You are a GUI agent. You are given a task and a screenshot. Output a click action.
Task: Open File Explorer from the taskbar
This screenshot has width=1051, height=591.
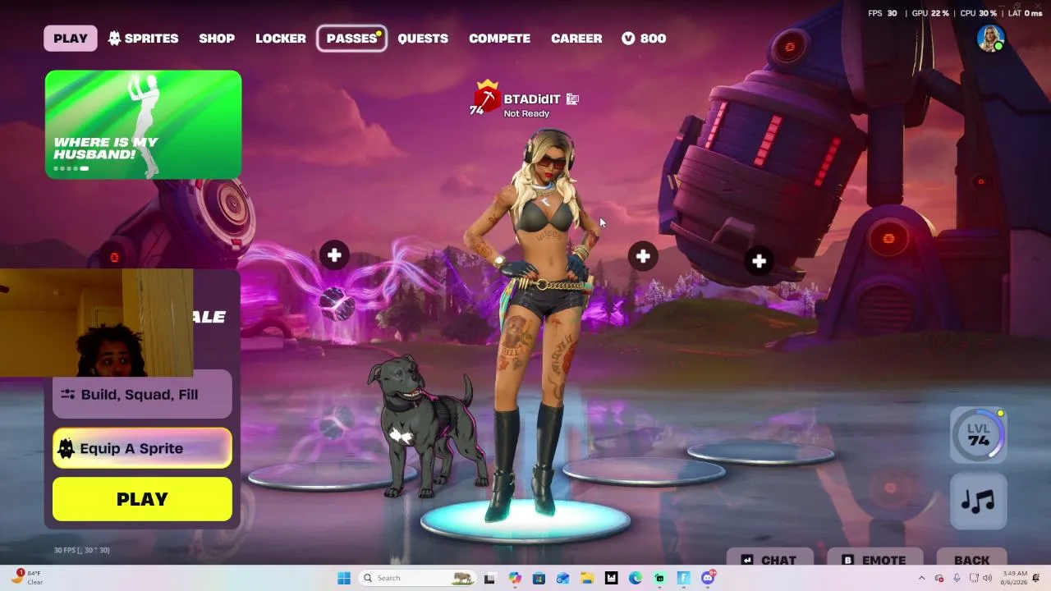coord(587,578)
